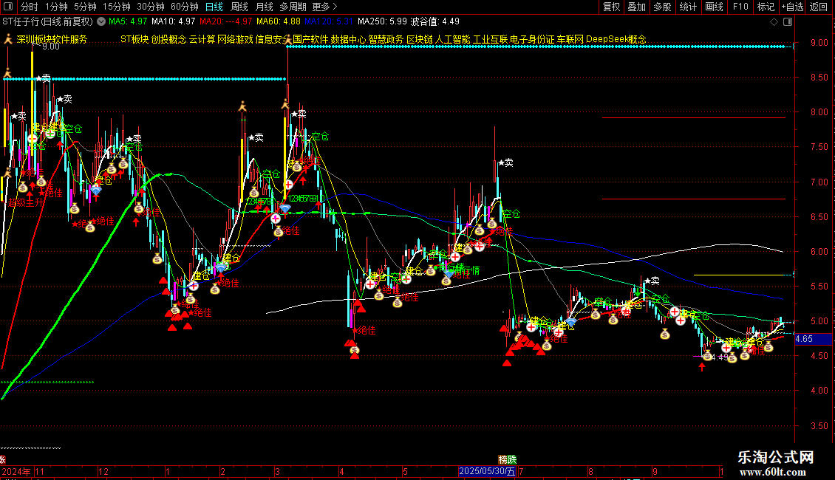Open the 软件服务 sector tag
Viewport: 835px width, 480px height.
(69, 39)
